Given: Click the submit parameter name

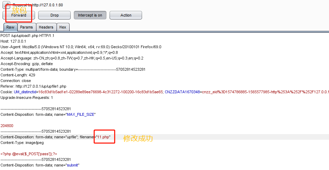Looking at the screenshot, I should point(72,165).
